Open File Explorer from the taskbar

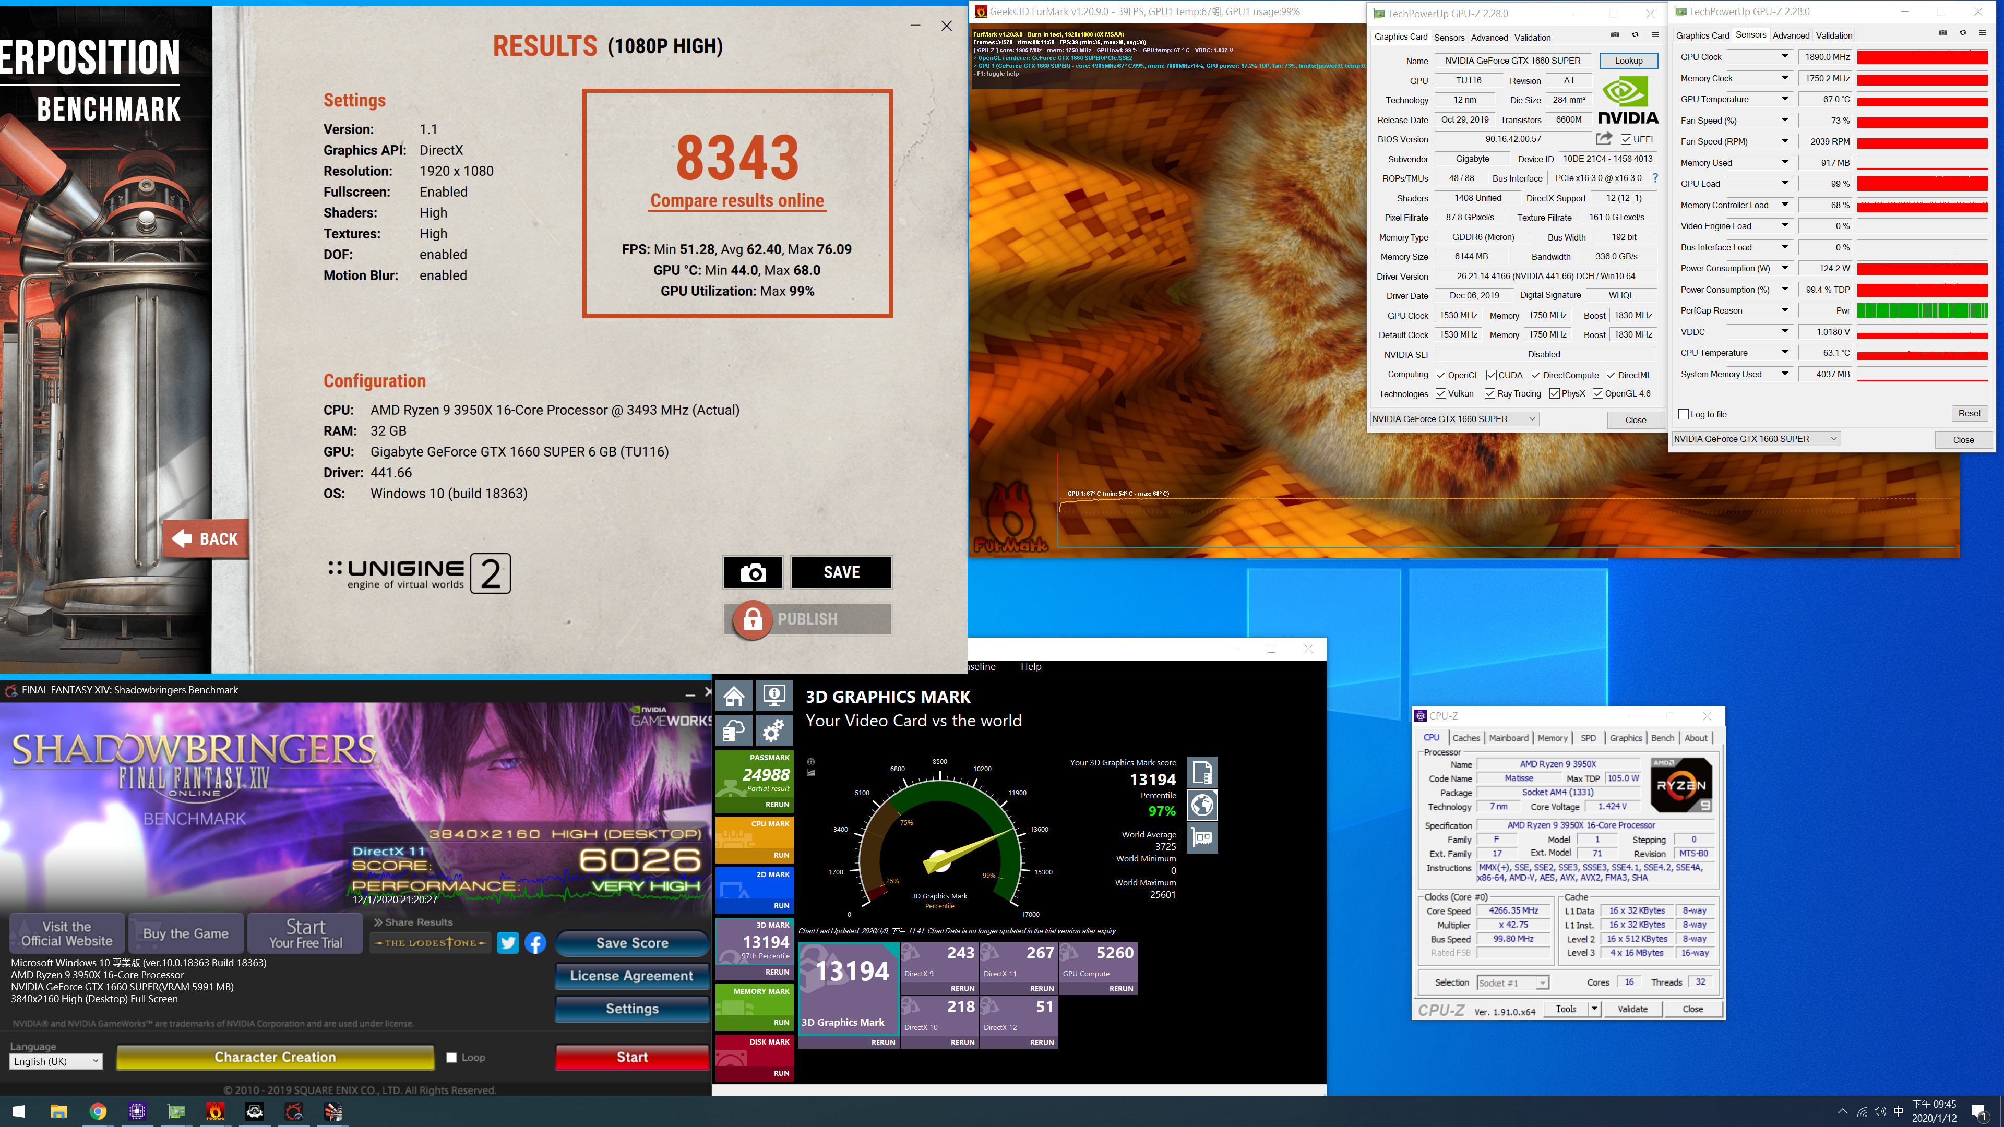click(59, 1111)
